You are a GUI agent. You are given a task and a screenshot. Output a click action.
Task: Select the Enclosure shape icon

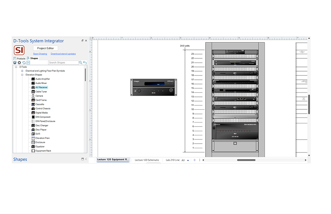(33, 142)
